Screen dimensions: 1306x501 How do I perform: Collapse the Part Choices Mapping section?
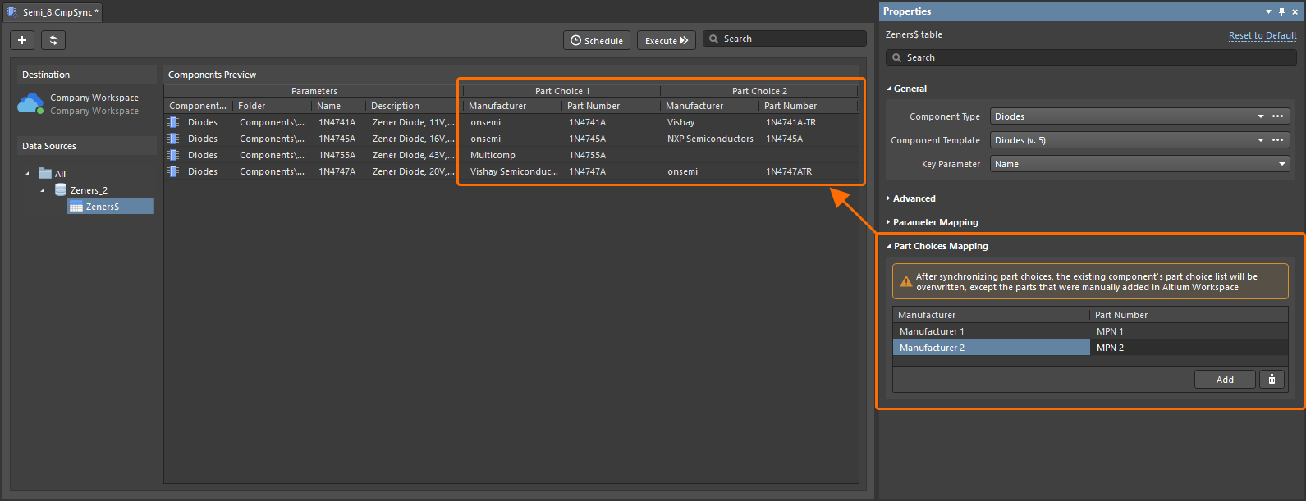click(x=940, y=246)
